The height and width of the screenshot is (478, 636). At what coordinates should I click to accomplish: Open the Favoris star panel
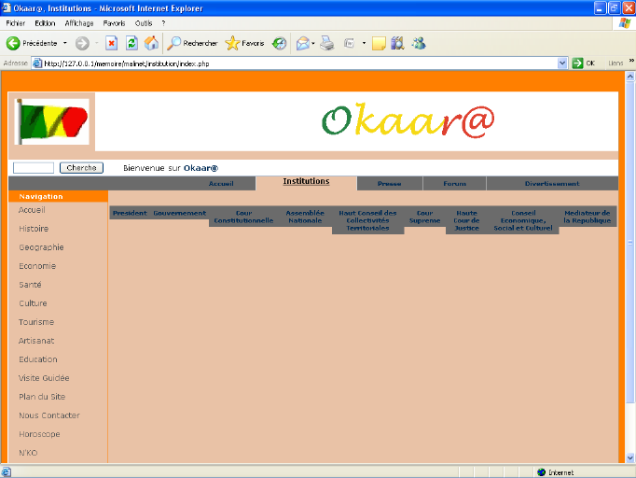(x=245, y=43)
